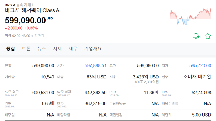Click the won market cap 456조 2,304억원

(147, 82)
